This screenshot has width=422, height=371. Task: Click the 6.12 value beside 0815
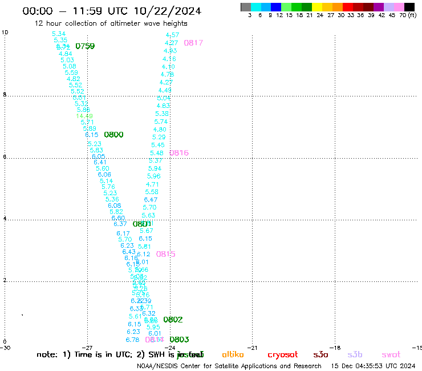point(144,254)
